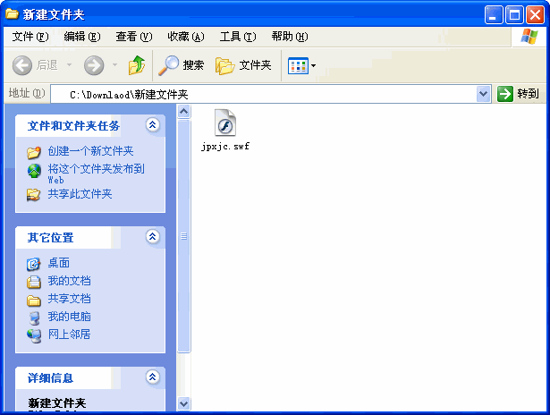
Task: Click the Back (后退) arrow button
Action: coord(22,65)
